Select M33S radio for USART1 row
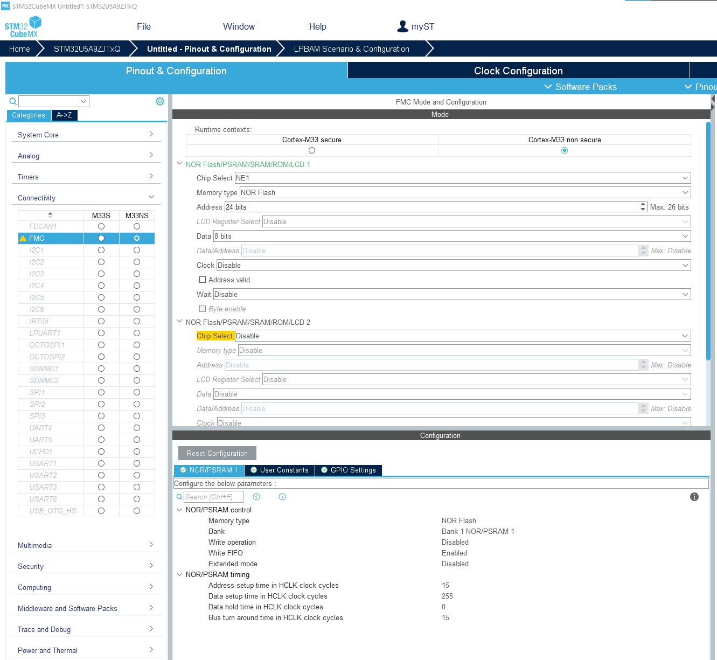 (x=101, y=463)
